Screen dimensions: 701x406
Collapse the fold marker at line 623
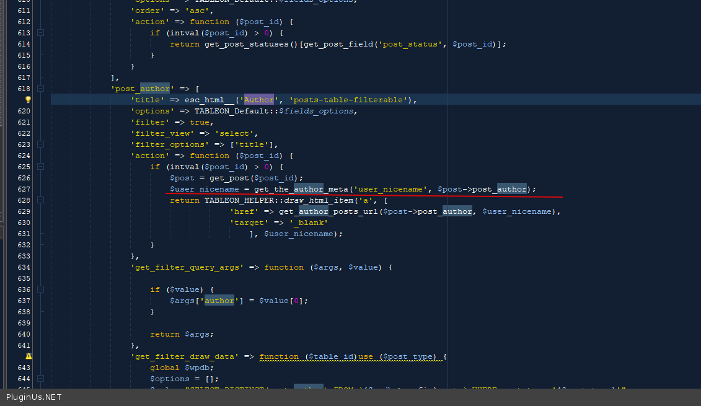(40, 144)
